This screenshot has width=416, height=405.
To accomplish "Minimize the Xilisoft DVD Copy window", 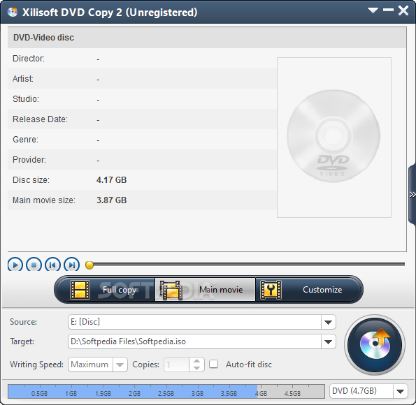I will 388,10.
